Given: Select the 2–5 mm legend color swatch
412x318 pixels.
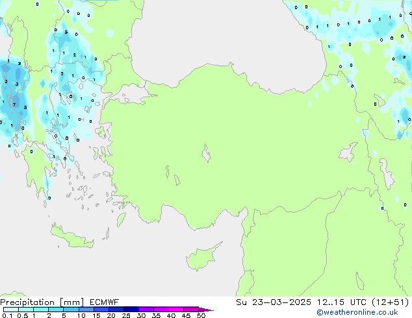Looking at the screenshot, I should tap(56, 310).
